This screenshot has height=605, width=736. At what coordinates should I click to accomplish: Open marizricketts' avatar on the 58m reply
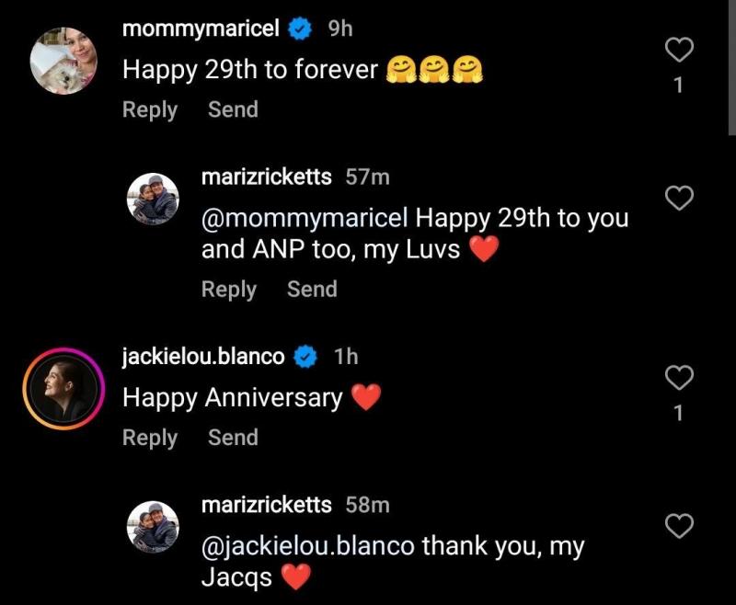(152, 527)
